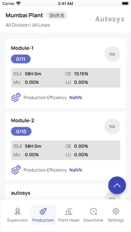The width and height of the screenshot is (131, 232).
Task: Tap the NA circle on Module-1
Action: tap(112, 54)
